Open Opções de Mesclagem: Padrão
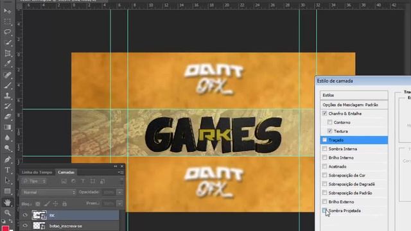 tap(354, 105)
